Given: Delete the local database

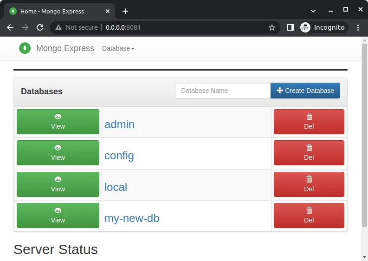Looking at the screenshot, I should [x=309, y=184].
